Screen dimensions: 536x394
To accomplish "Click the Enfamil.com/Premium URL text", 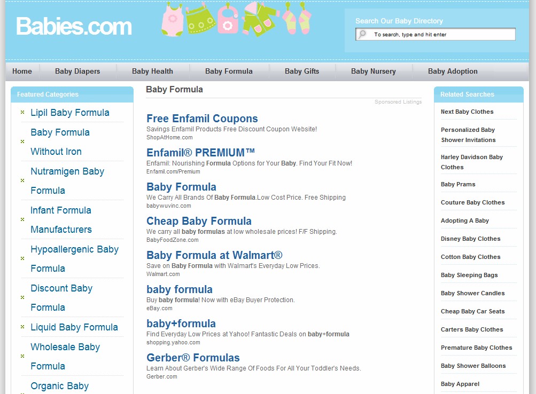I will click(173, 171).
